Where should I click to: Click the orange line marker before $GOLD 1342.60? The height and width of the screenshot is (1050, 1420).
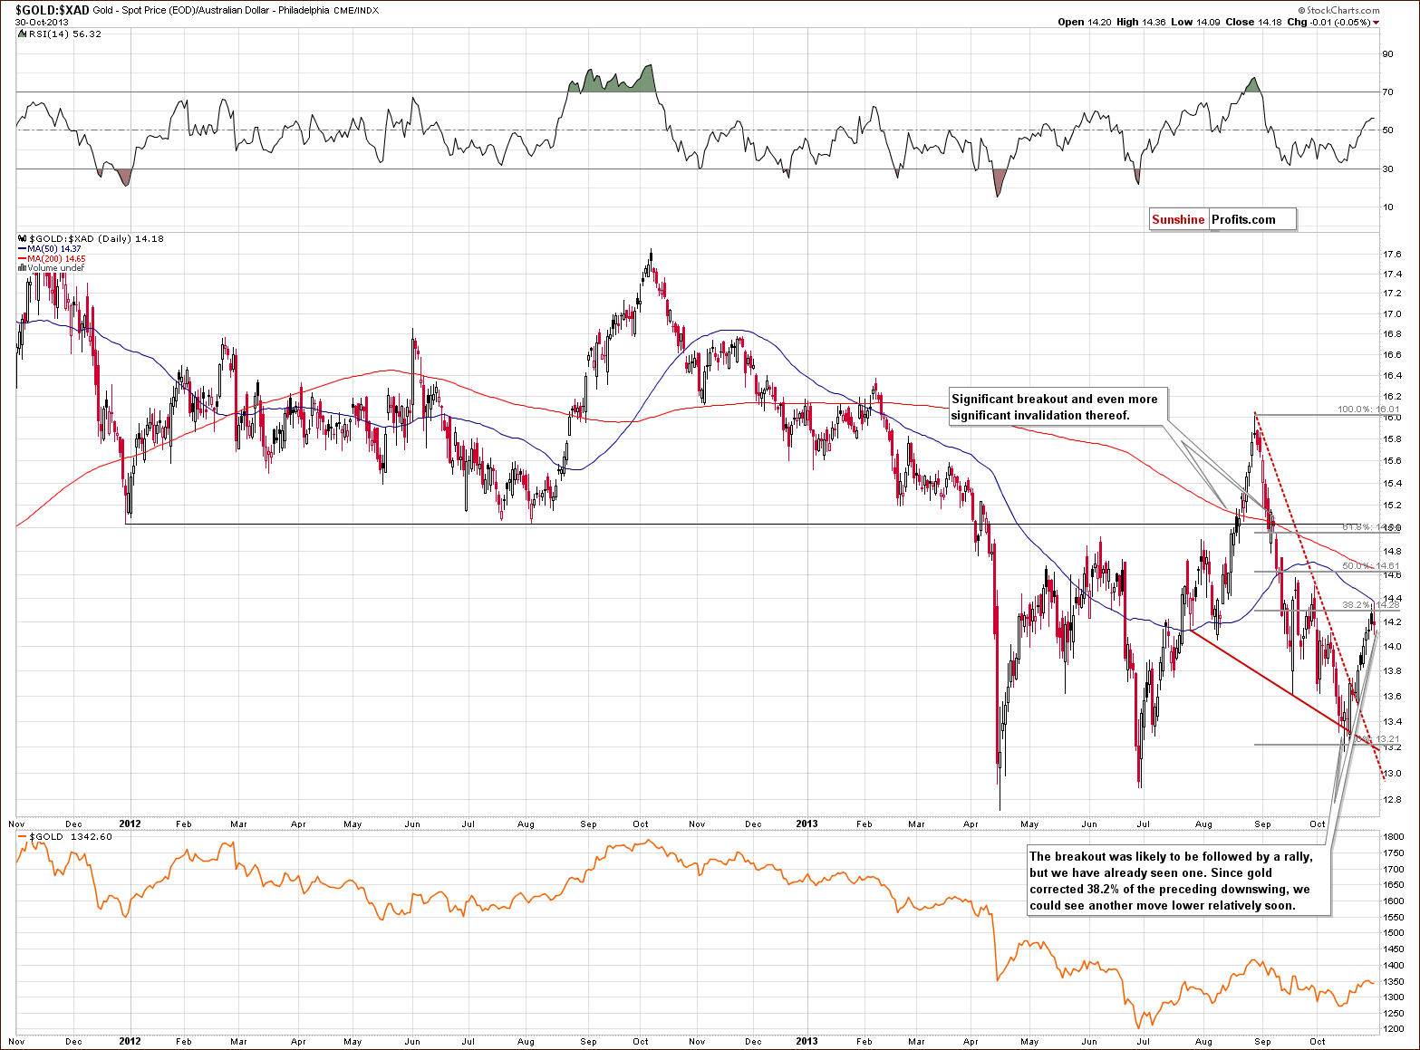pos(23,837)
